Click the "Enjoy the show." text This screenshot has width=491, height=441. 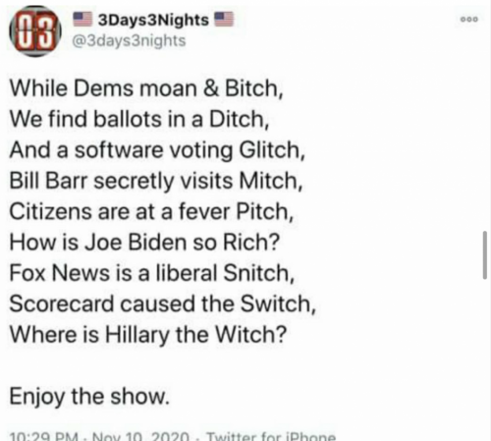pos(90,397)
